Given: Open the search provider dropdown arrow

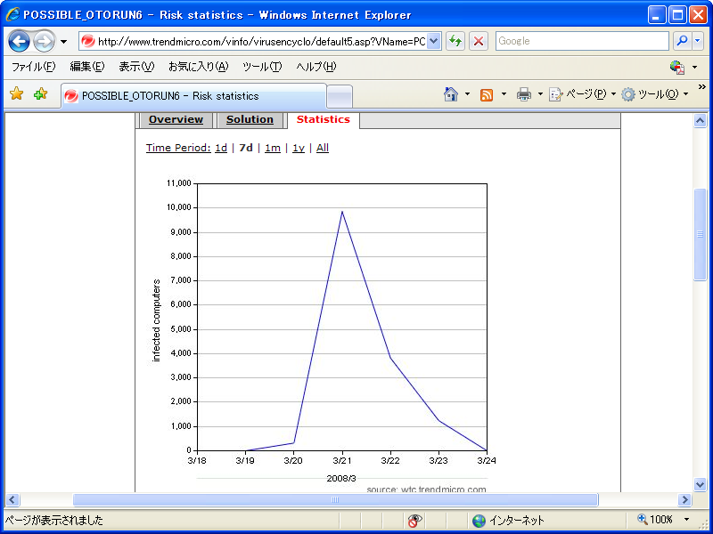Looking at the screenshot, I should coord(698,41).
